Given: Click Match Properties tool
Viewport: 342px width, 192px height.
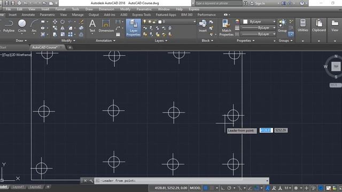Looking at the screenshot, I should click(227, 28).
